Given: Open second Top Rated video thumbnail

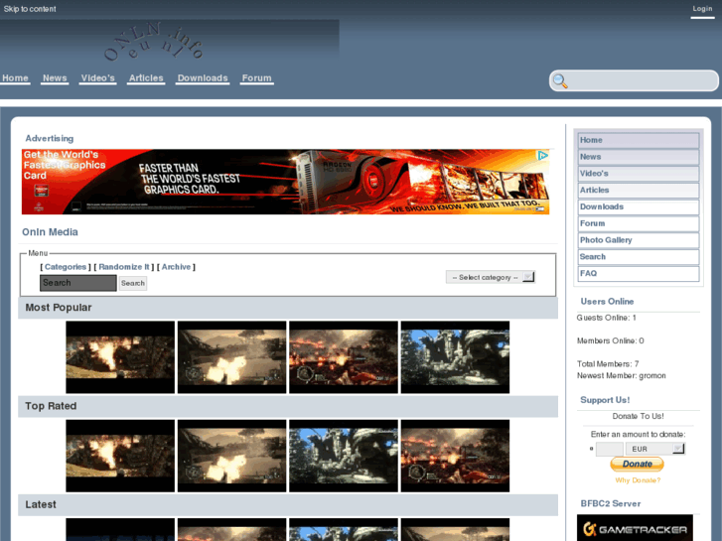Looking at the screenshot, I should click(231, 456).
